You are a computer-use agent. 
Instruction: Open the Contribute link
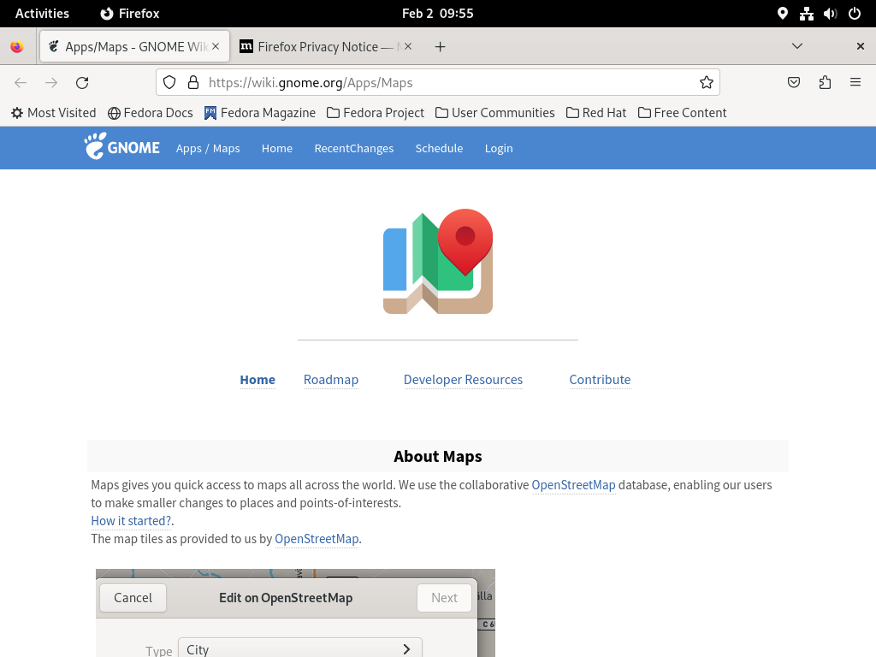click(x=600, y=380)
